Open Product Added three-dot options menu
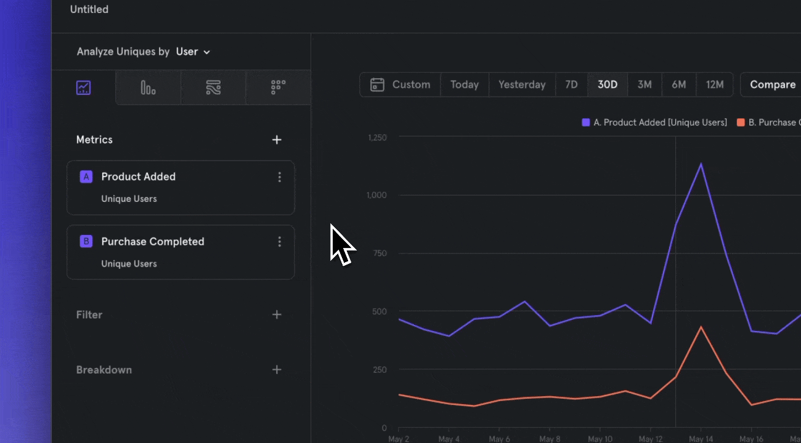Screen dimensions: 801x443 [279, 177]
